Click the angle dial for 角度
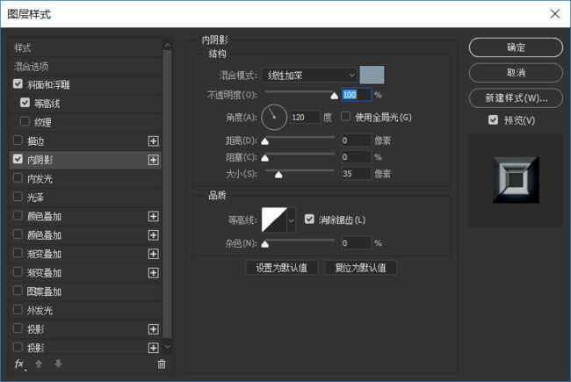Viewport: 571px width, 382px height. pyautogui.click(x=274, y=118)
